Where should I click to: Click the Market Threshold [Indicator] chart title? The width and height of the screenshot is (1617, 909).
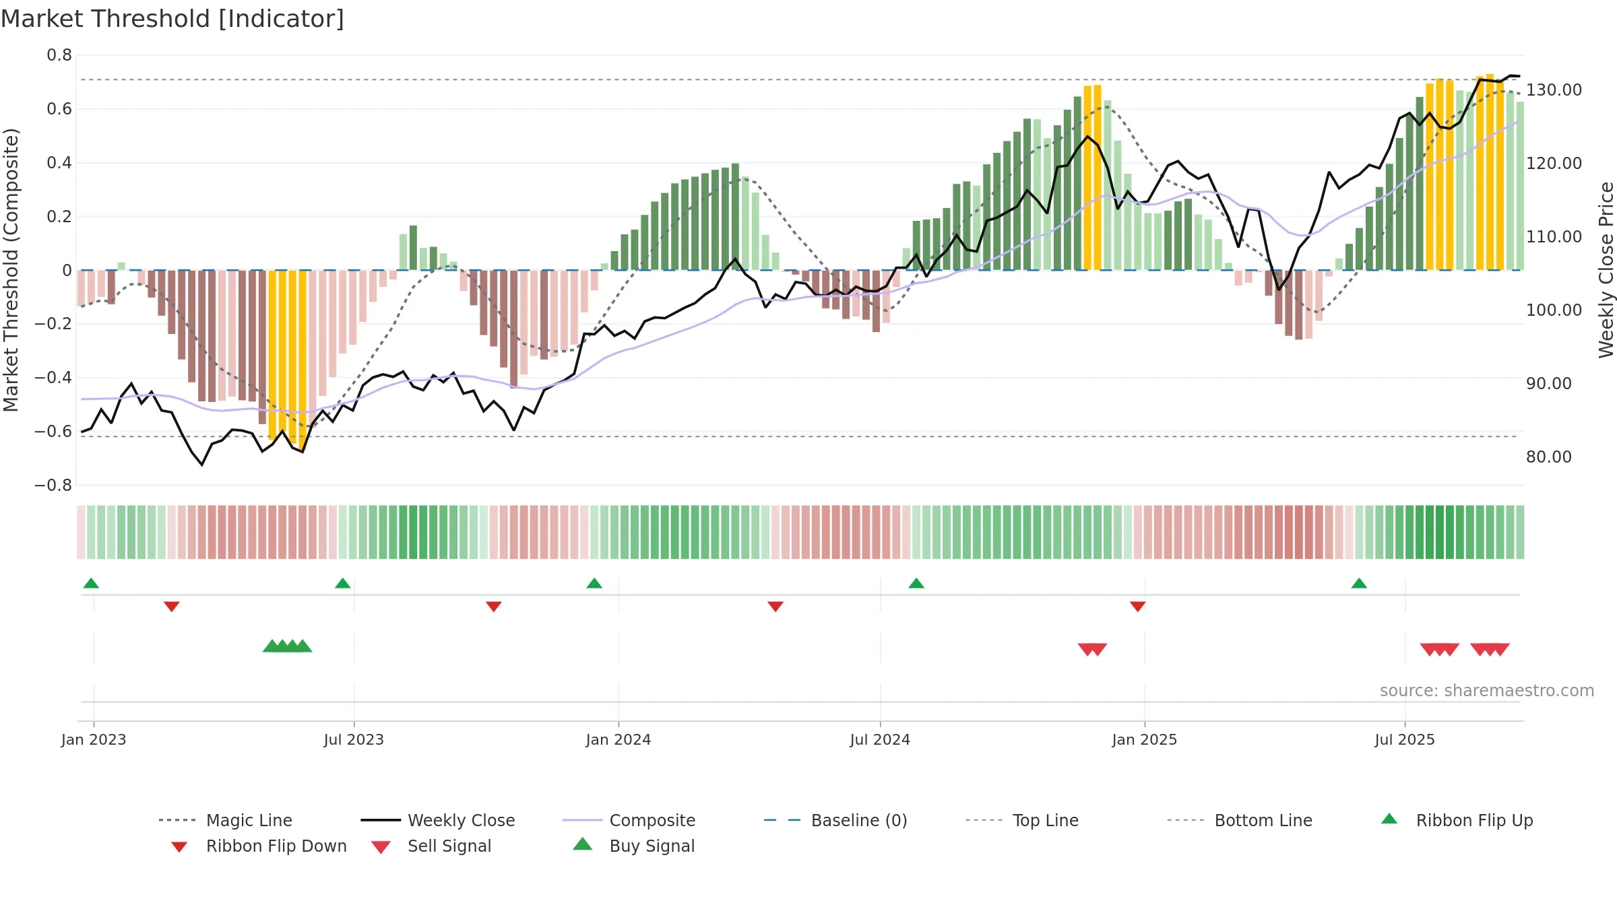[x=172, y=19]
